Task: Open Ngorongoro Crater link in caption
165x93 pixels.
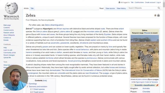Action: click(x=143, y=82)
